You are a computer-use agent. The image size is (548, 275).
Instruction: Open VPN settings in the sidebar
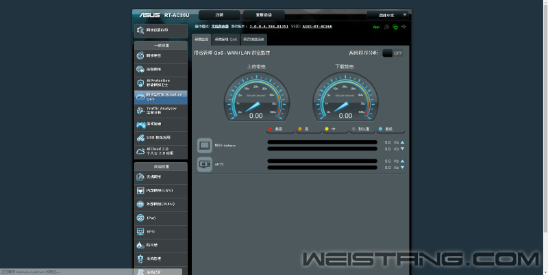[x=161, y=231]
